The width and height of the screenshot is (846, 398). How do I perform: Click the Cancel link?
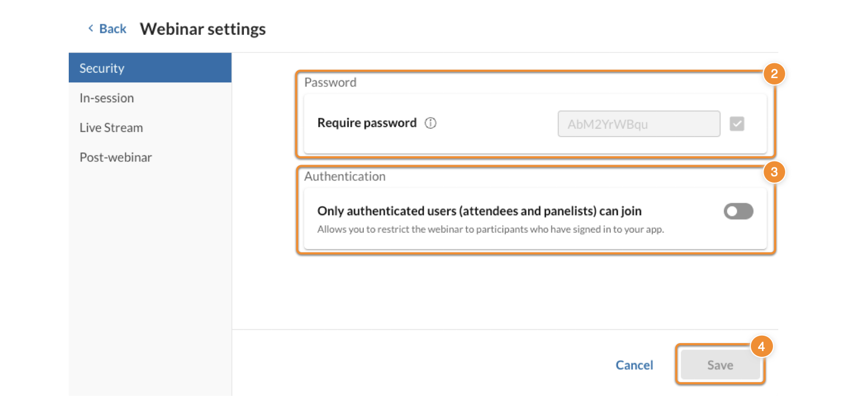635,365
